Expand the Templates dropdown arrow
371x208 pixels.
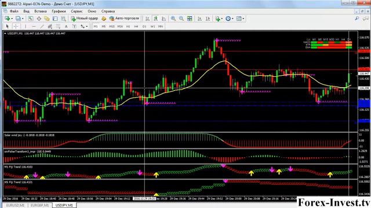tap(243, 18)
